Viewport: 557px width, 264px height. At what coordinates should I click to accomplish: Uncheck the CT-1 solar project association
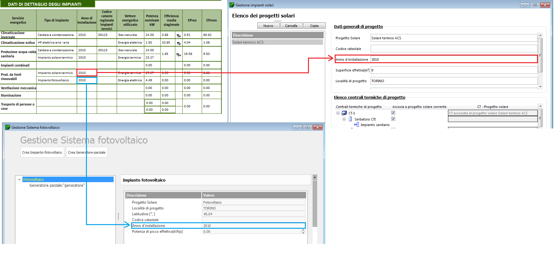pos(393,113)
